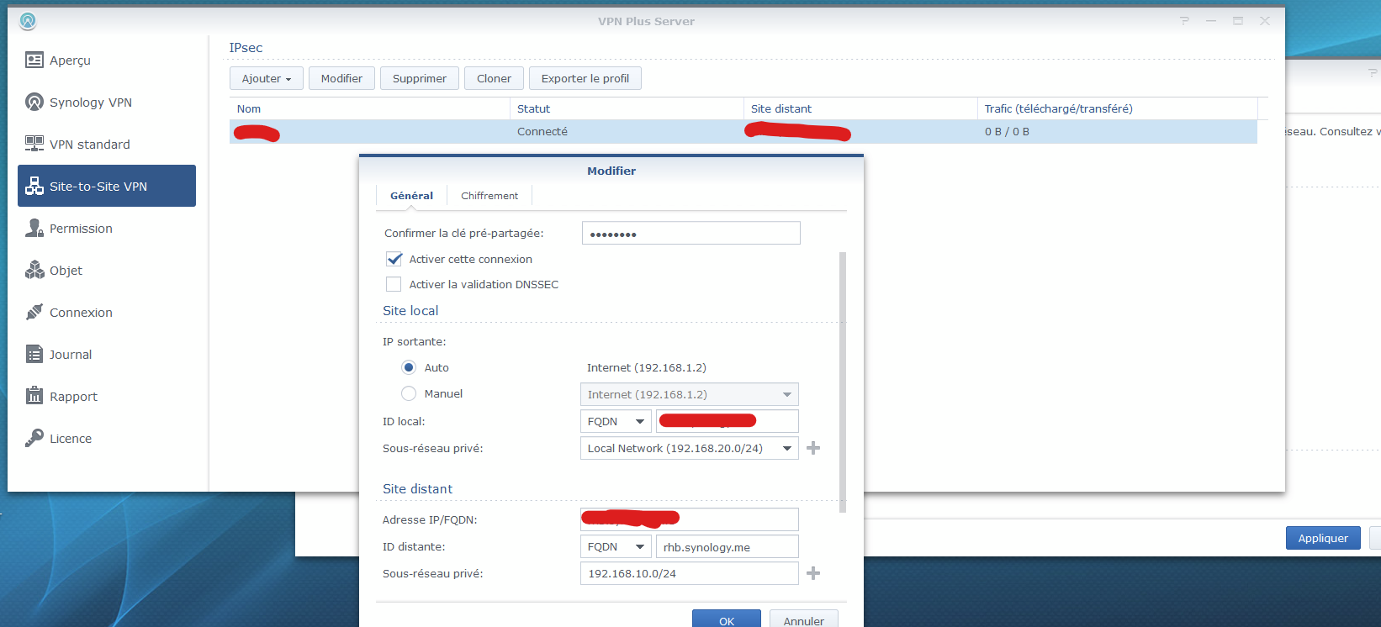This screenshot has height=627, width=1381.
Task: Maximize the VPN Plus Server window
Action: click(1238, 21)
